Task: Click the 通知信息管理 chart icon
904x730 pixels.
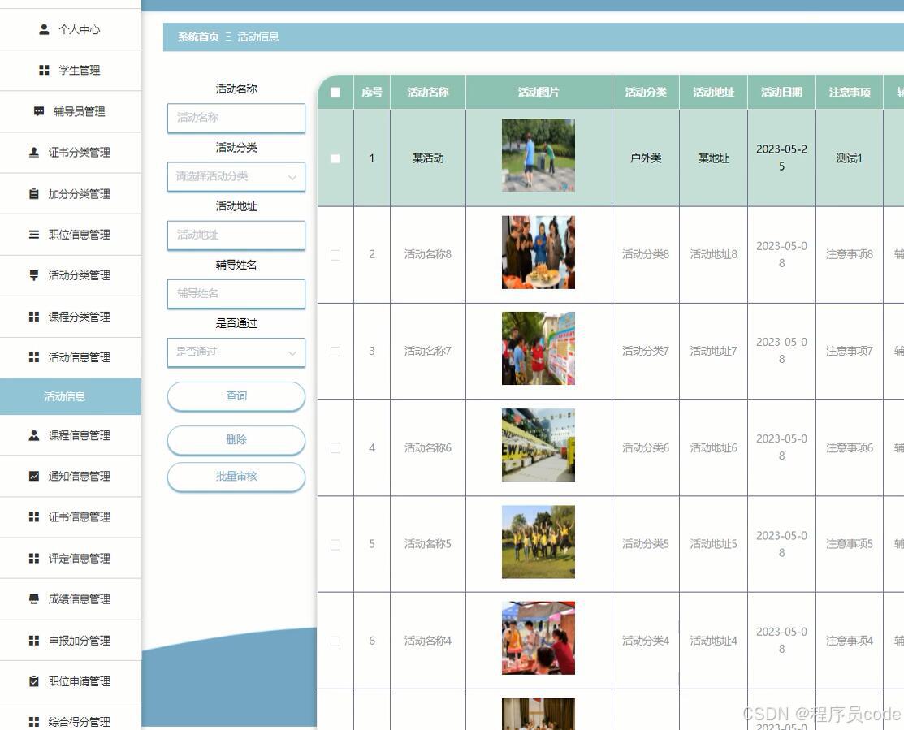Action: click(34, 476)
